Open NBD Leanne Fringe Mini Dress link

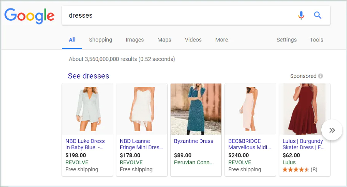pos(141,144)
